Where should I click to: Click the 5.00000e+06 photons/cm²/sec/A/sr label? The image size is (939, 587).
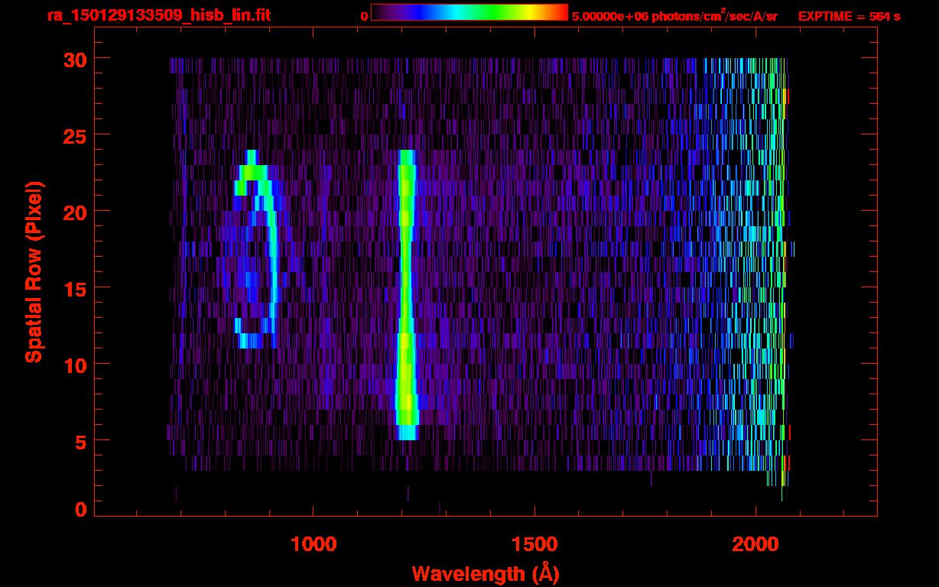tap(674, 15)
